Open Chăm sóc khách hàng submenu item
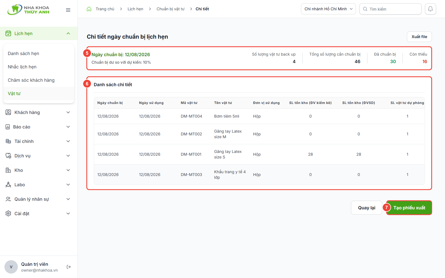 39,80
